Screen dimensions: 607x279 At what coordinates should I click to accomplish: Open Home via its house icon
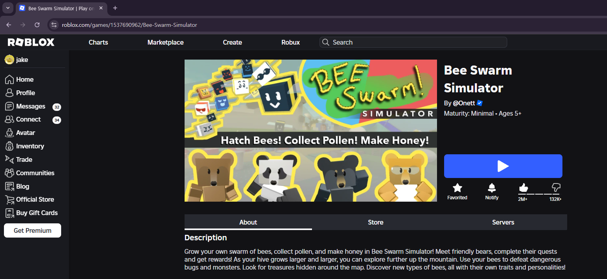[9, 79]
